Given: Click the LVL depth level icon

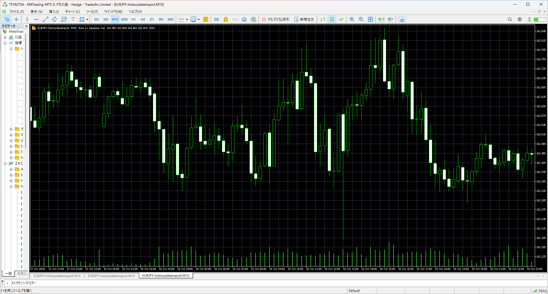Looking at the screenshot, I should tap(529, 19).
